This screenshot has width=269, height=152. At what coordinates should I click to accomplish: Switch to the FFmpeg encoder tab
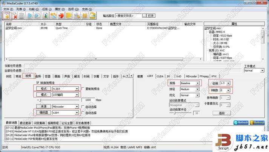(x=204, y=76)
